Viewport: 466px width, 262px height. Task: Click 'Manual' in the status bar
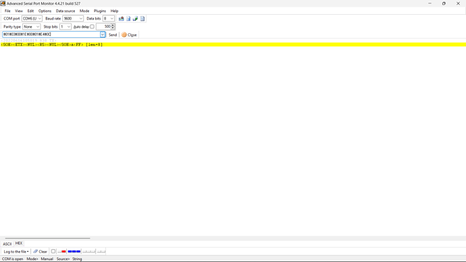(47, 259)
